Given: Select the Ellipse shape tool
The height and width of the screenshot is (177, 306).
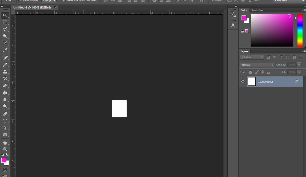Looking at the screenshot, I should [x=5, y=135].
